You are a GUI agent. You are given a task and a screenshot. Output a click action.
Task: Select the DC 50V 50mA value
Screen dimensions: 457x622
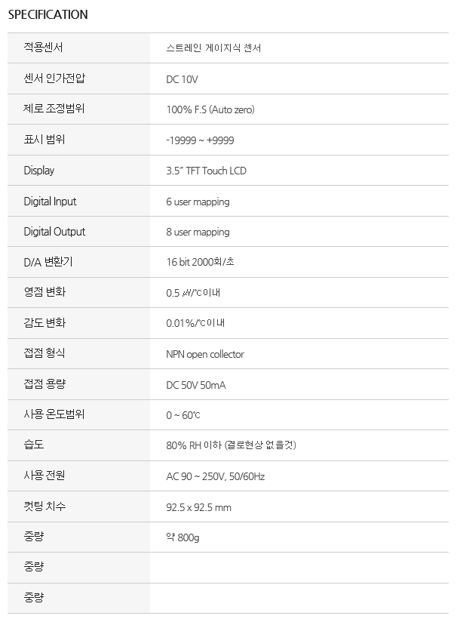click(196, 385)
